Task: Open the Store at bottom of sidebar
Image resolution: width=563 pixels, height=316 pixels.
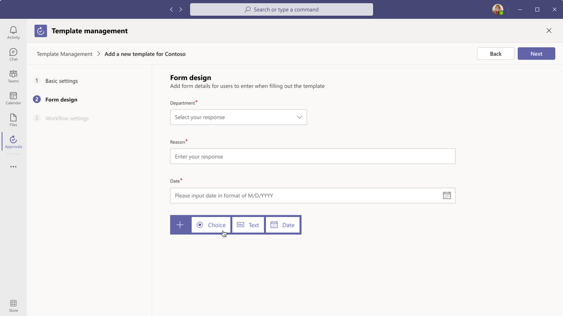Action: [13, 306]
